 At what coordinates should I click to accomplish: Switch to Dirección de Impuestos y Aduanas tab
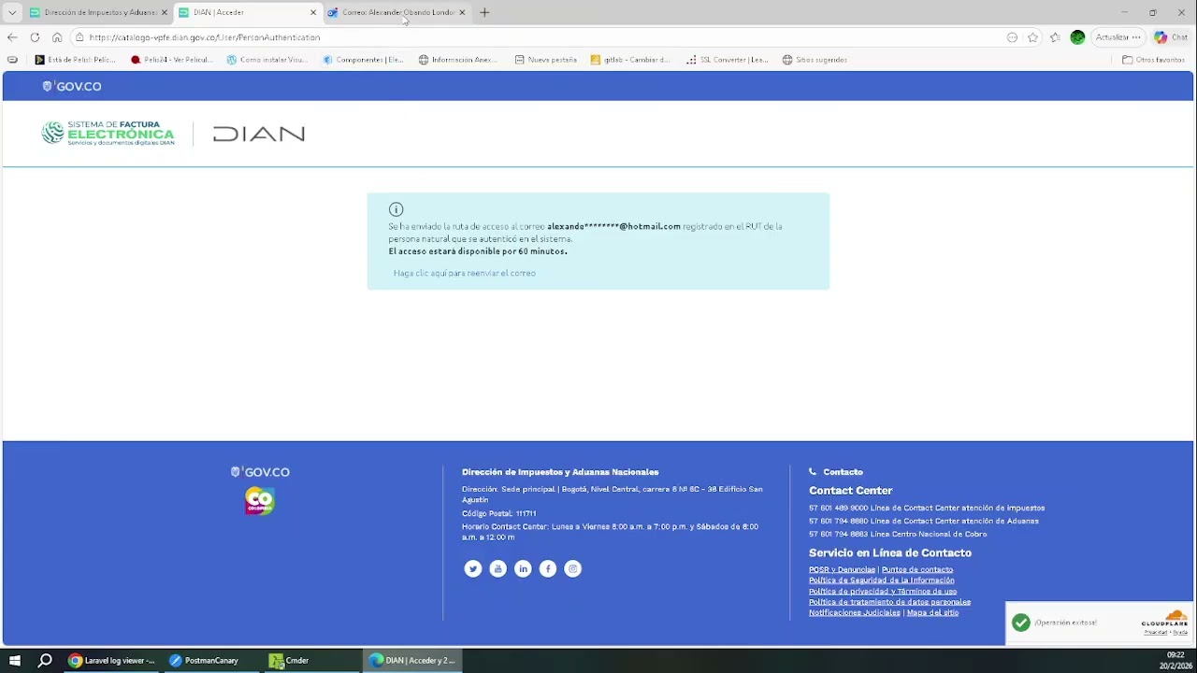pyautogui.click(x=98, y=12)
